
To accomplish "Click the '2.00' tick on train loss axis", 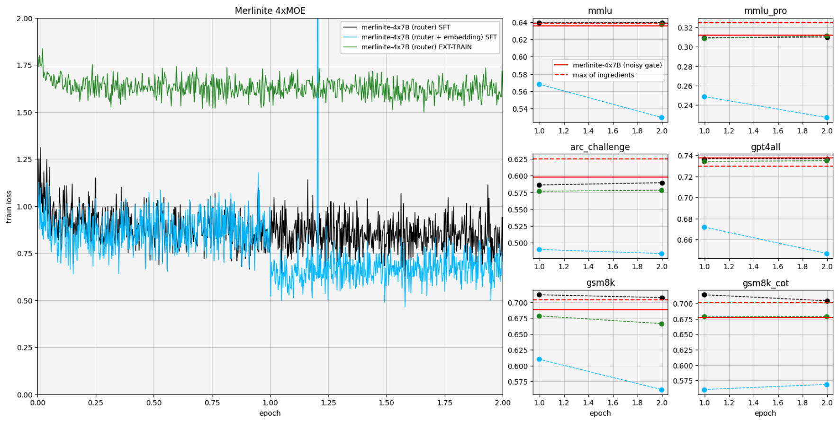I will (24, 18).
